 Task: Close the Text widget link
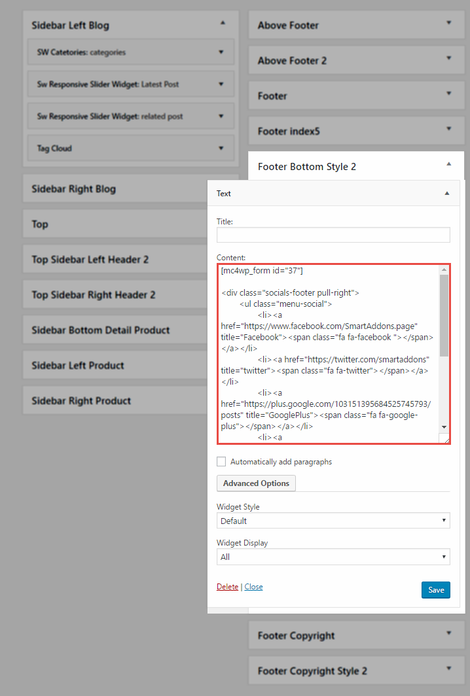[254, 587]
